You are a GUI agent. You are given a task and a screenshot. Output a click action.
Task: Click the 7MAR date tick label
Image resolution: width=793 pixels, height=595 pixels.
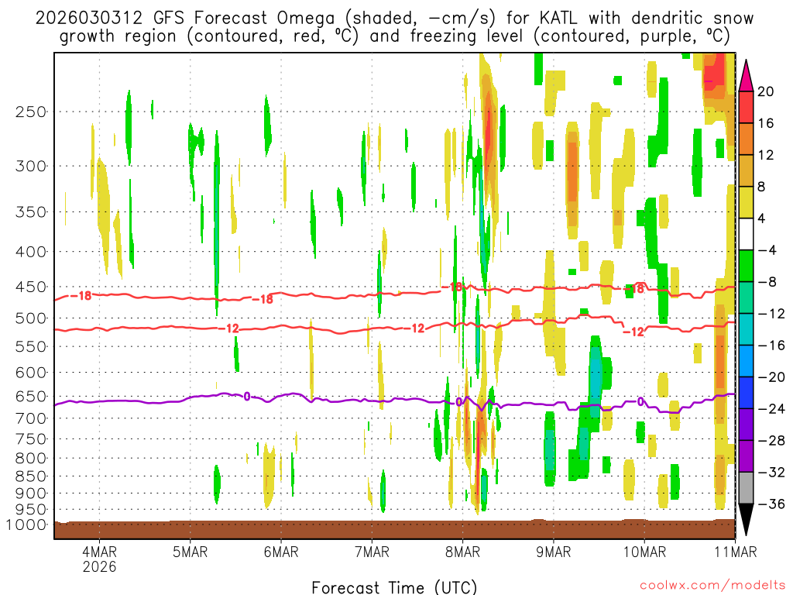[372, 552]
